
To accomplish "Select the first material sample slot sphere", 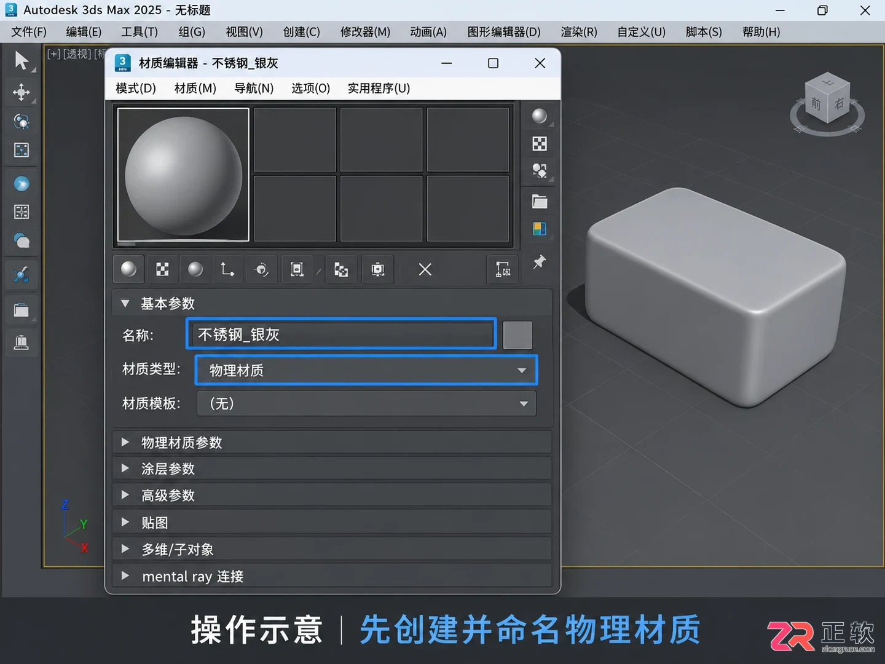I will [x=183, y=175].
